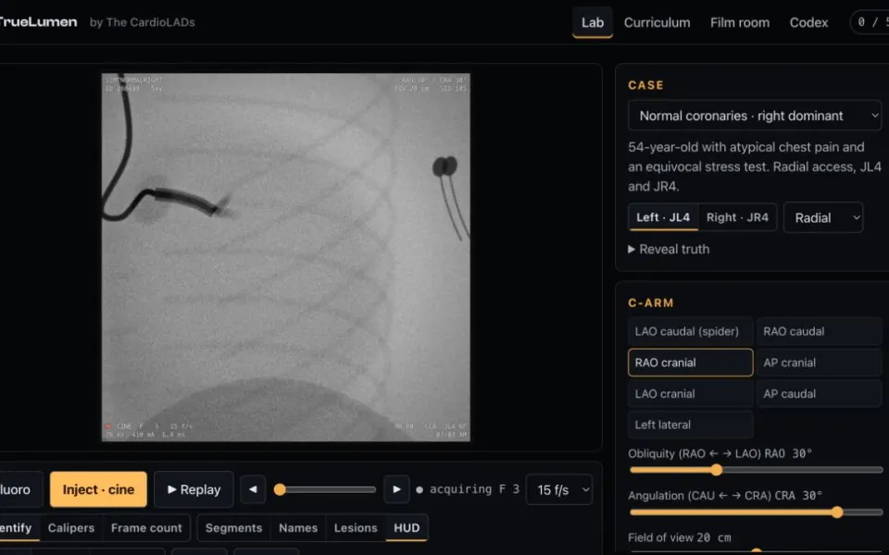Switch to the Film room tab

740,22
